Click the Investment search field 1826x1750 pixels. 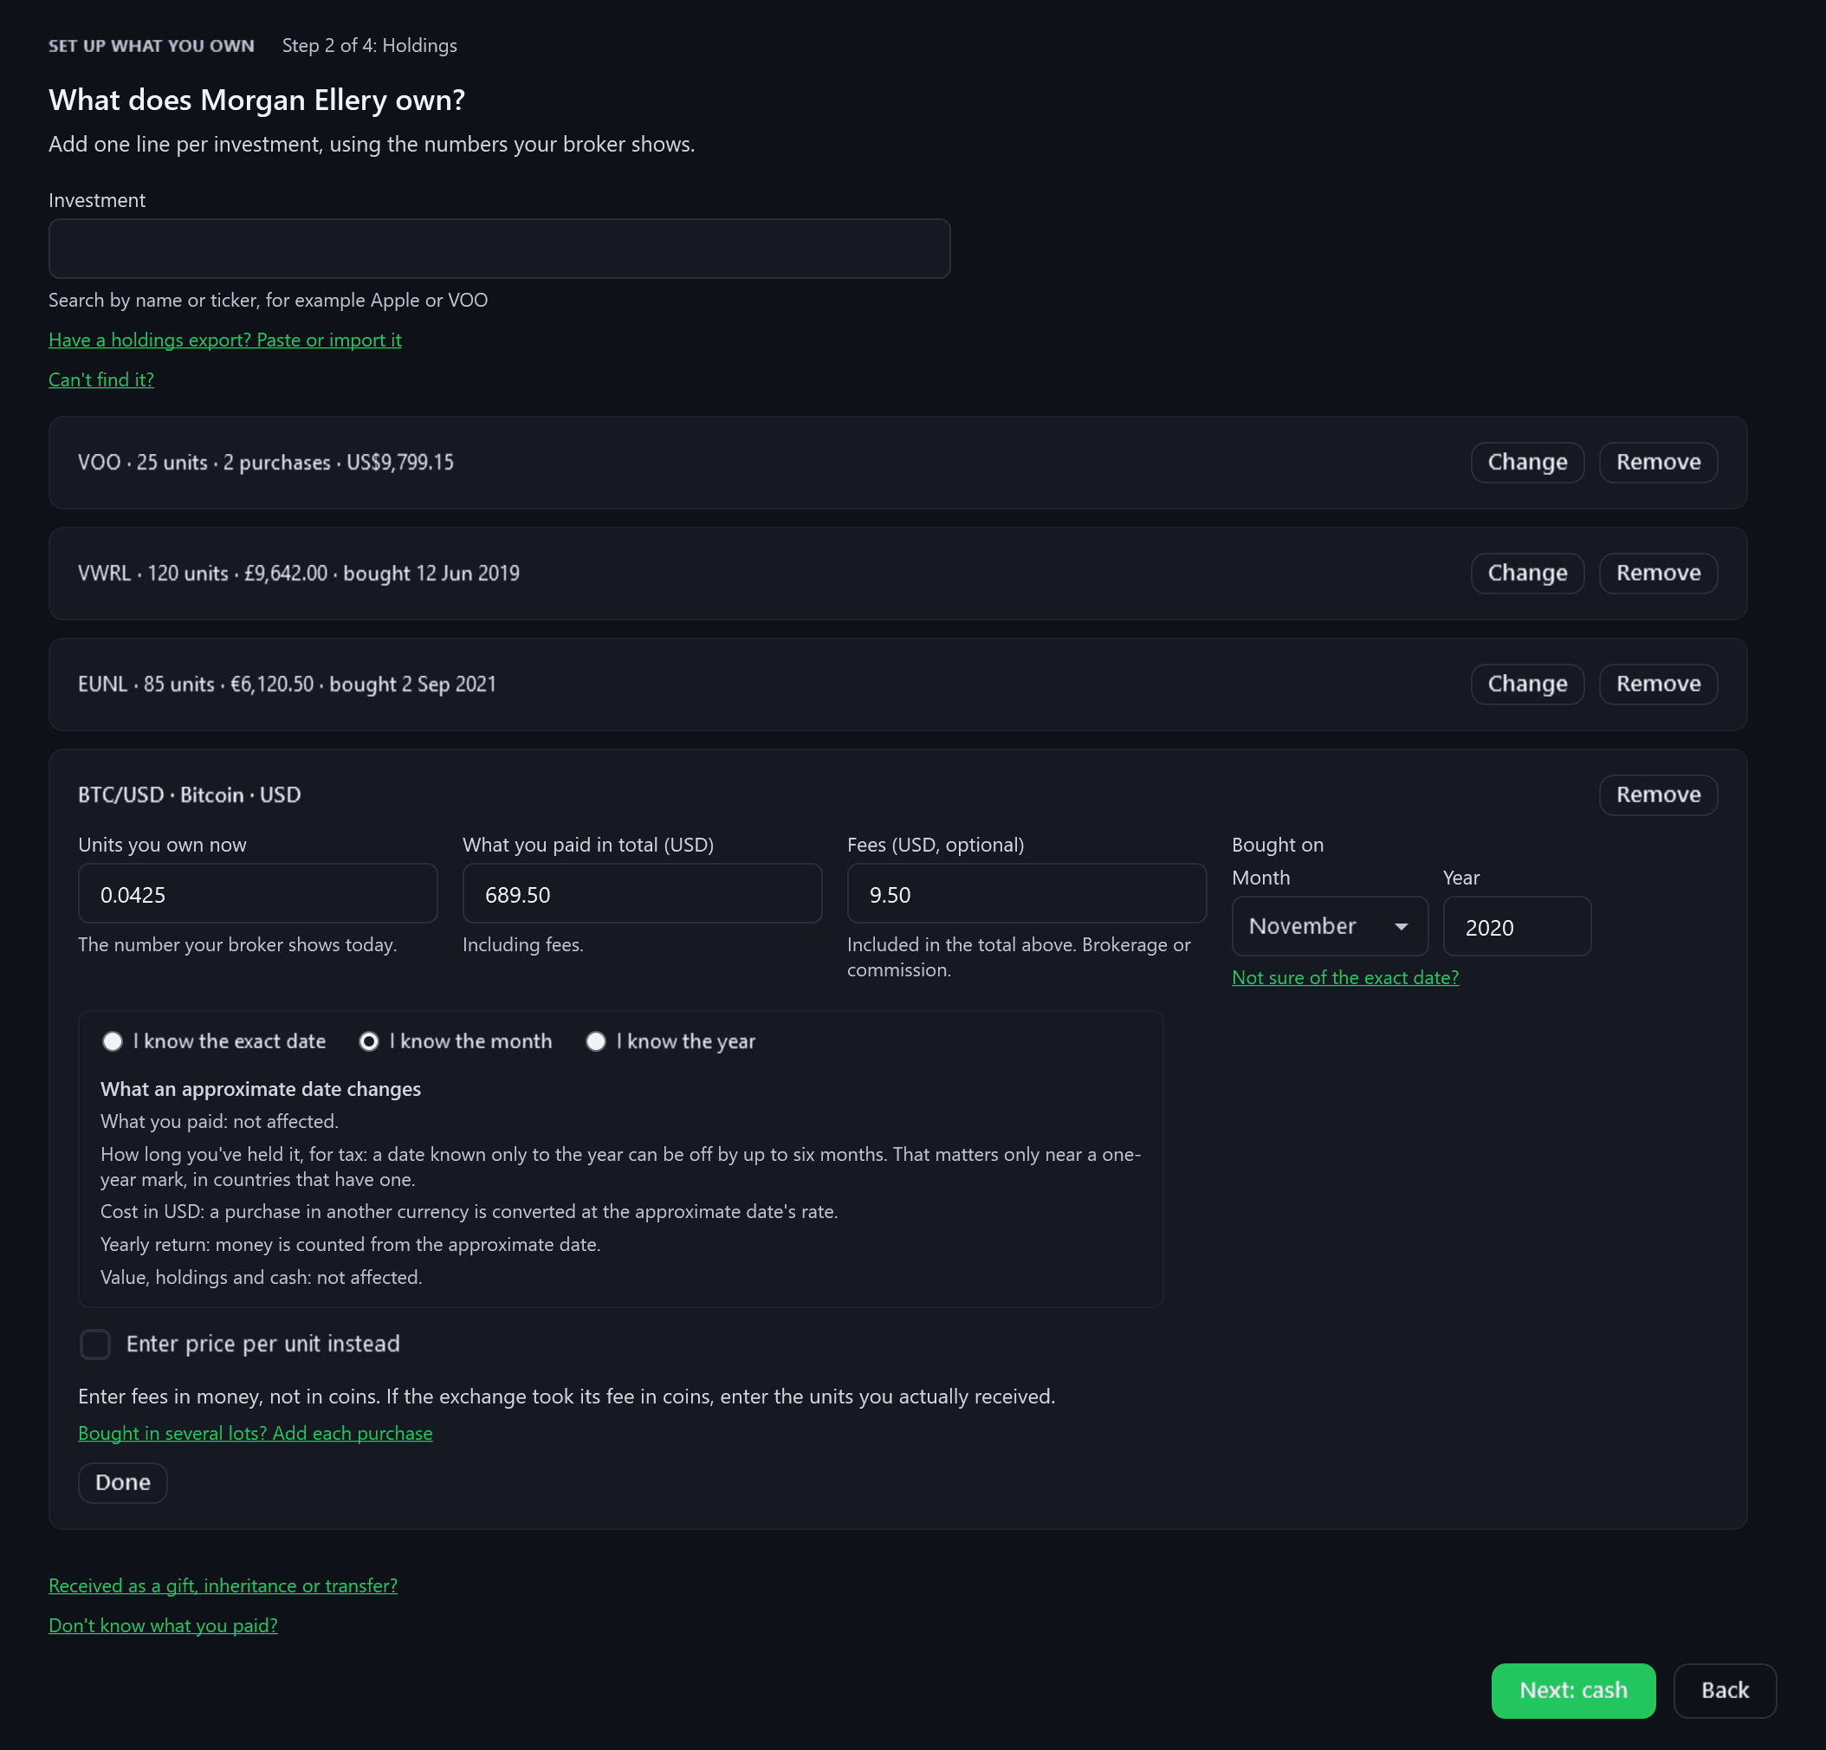click(499, 249)
